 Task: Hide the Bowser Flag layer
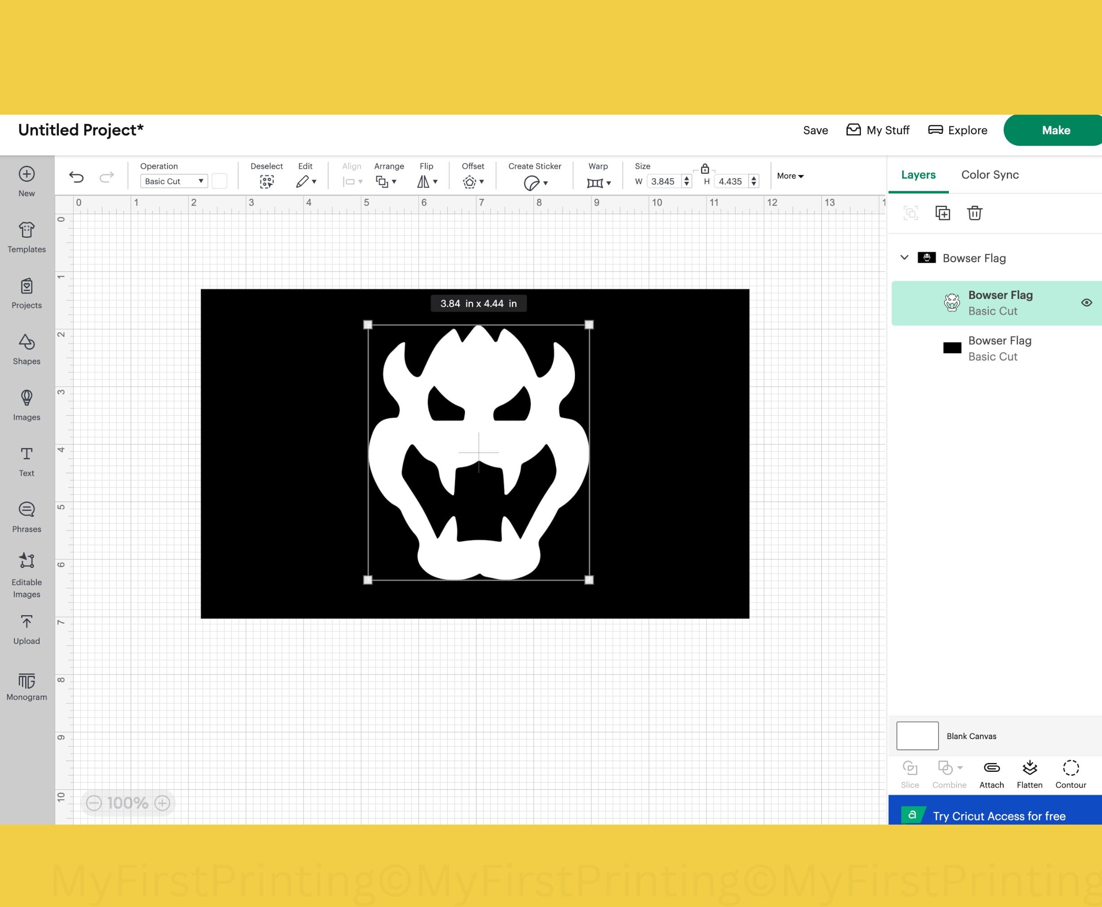pos(1086,303)
